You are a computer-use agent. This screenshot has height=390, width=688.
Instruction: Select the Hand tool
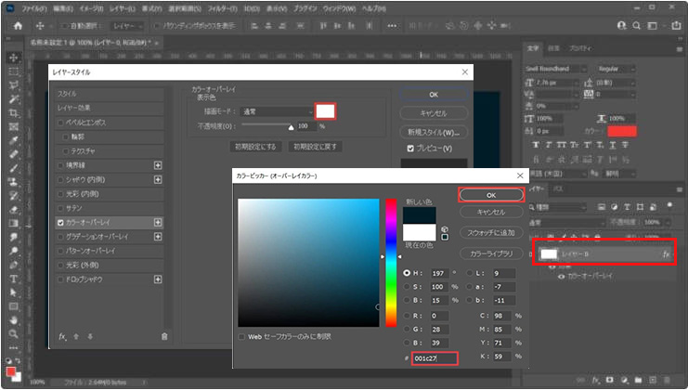tap(14, 319)
